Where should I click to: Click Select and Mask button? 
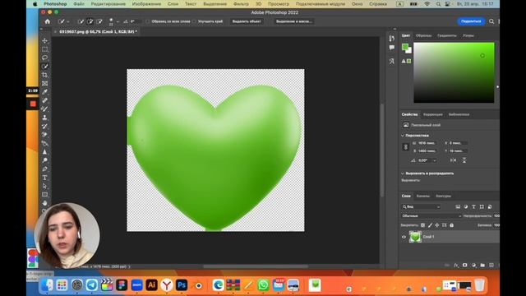[294, 21]
